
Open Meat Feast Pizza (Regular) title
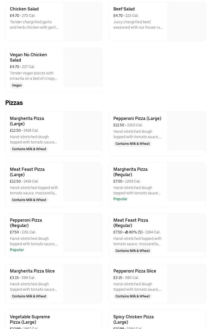(x=131, y=223)
